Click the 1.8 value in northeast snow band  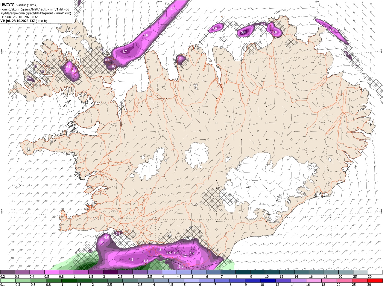click(332, 30)
